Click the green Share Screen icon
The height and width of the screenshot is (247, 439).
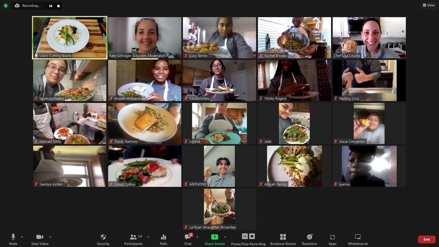214,237
